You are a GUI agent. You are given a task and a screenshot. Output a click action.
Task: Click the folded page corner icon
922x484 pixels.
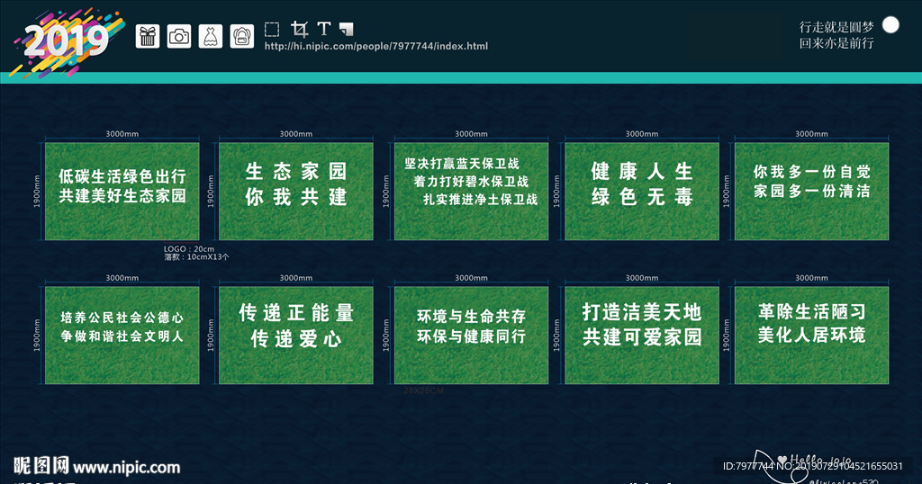tap(348, 30)
